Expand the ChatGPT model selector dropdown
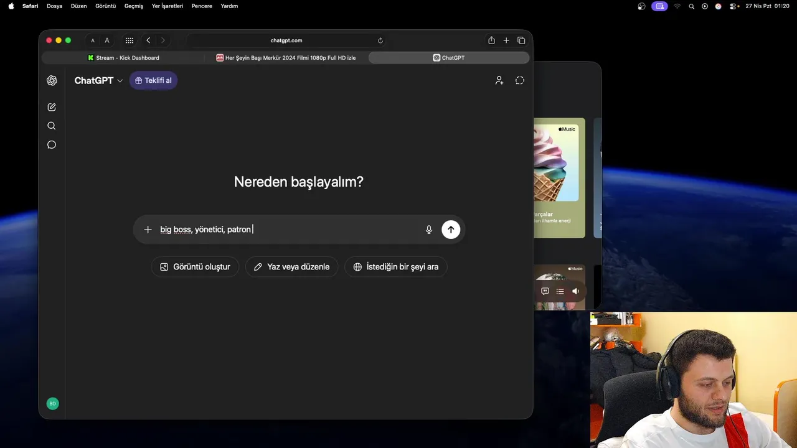Screen dimensions: 797x448 coord(98,80)
